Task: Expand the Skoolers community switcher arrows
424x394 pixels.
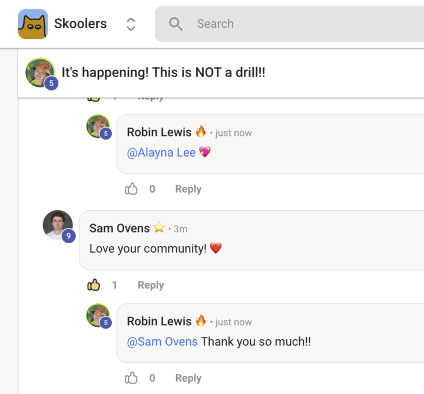Action: tap(131, 24)
